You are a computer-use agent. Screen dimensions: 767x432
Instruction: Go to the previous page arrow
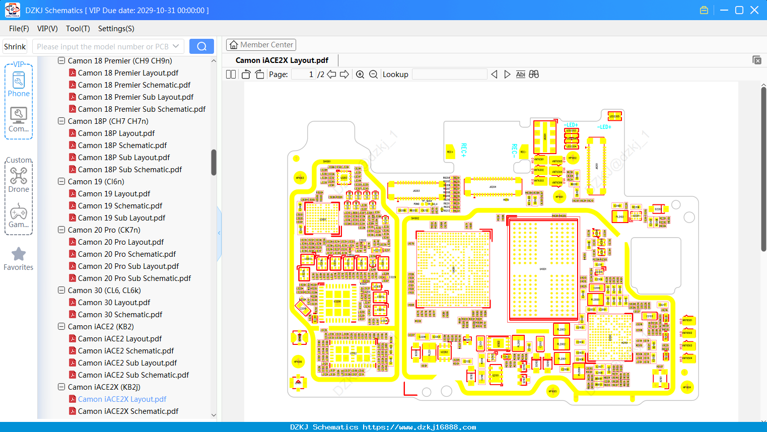pyautogui.click(x=331, y=75)
